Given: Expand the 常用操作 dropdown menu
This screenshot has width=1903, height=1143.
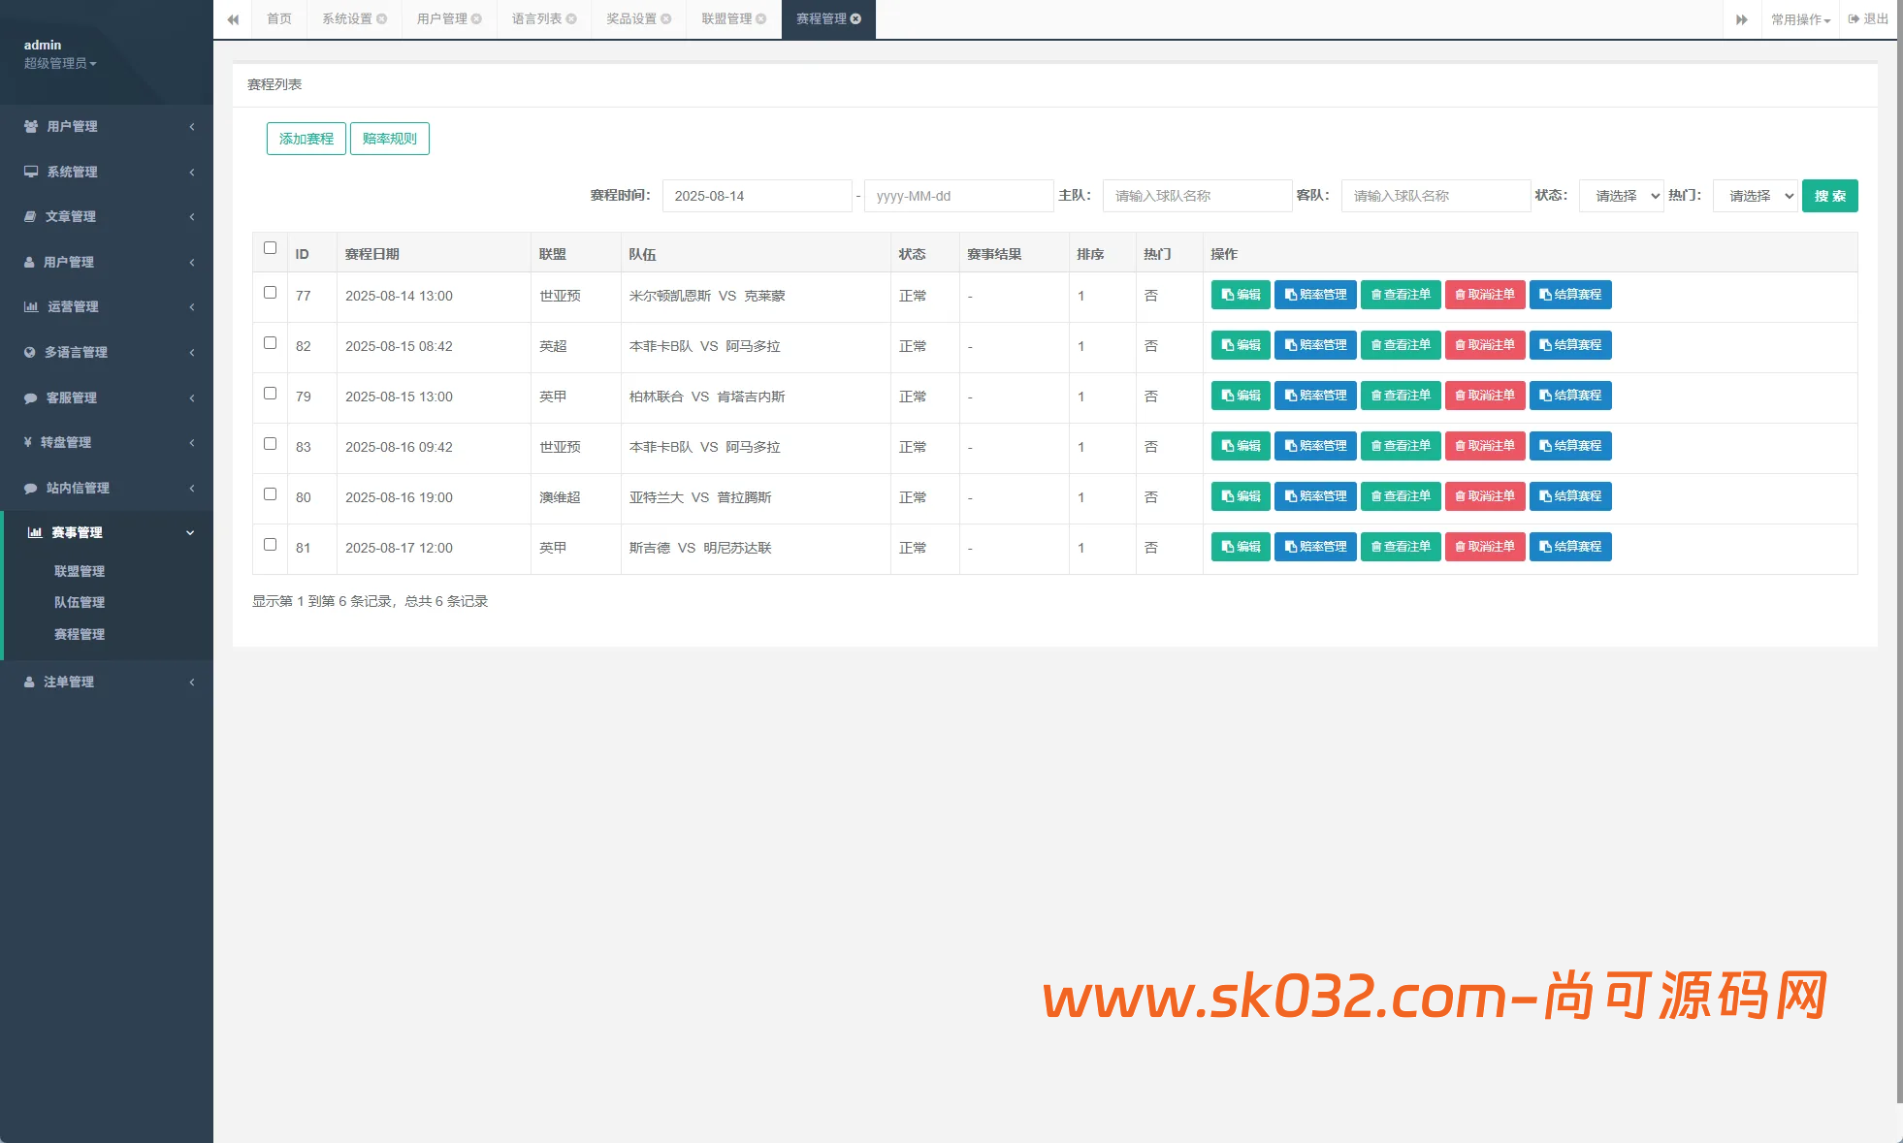Looking at the screenshot, I should tap(1800, 19).
